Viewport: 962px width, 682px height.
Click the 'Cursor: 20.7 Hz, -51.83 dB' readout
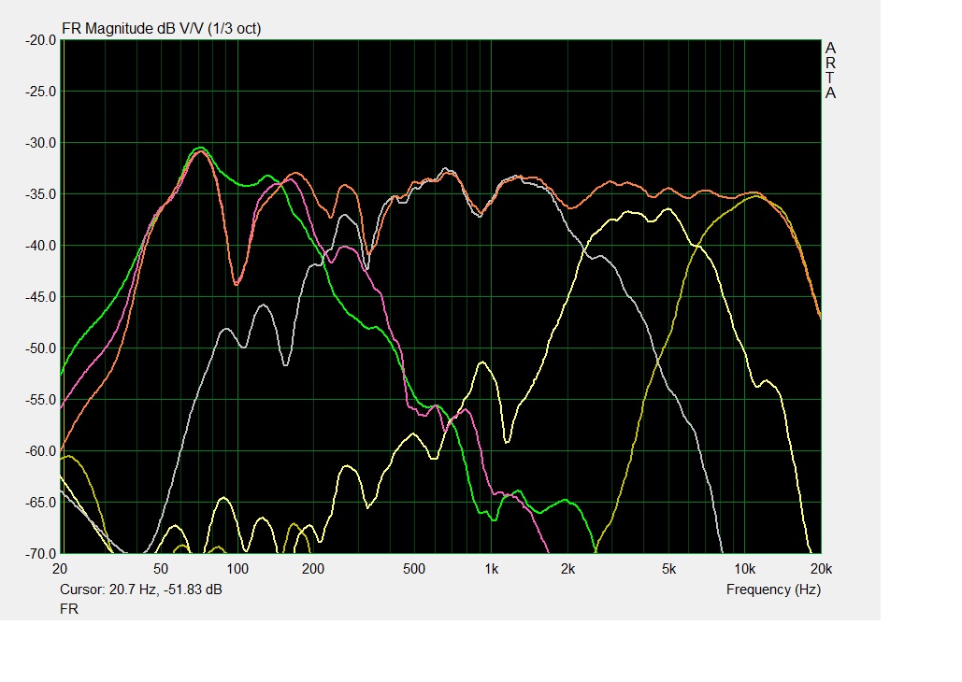click(141, 590)
